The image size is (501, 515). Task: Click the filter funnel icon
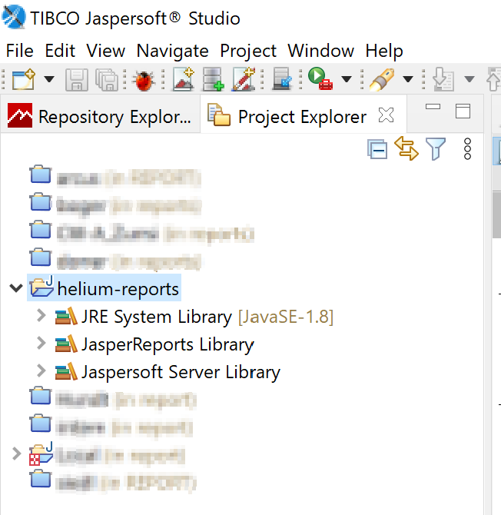point(436,148)
